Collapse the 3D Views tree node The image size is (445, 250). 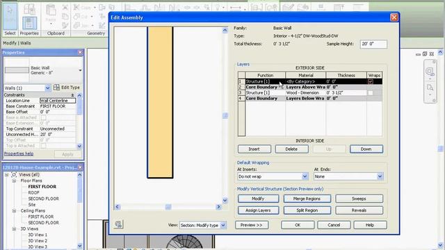(x=14, y=228)
